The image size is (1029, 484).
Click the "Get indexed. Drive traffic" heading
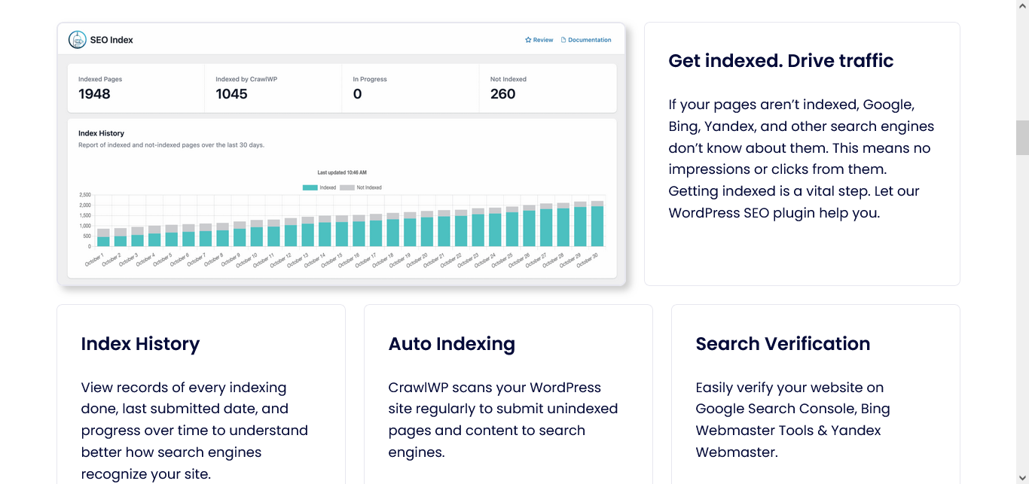(780, 61)
